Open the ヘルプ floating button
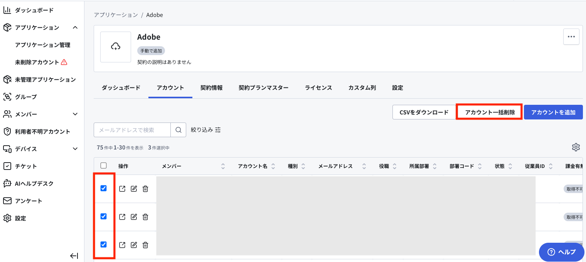This screenshot has height=262, width=586. tap(561, 252)
